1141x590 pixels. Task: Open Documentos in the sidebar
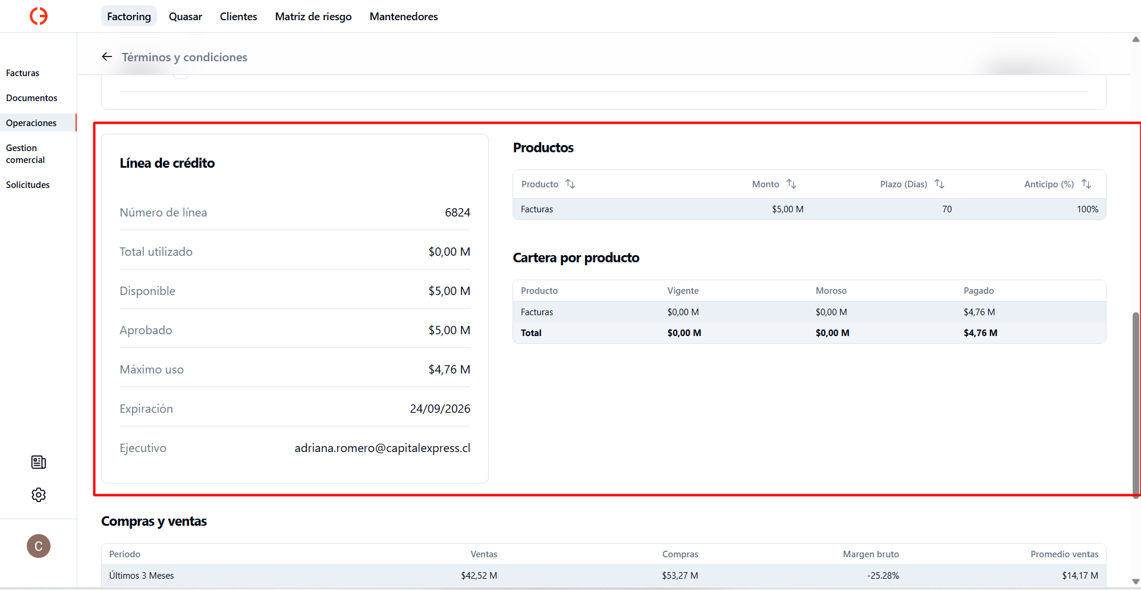[32, 98]
